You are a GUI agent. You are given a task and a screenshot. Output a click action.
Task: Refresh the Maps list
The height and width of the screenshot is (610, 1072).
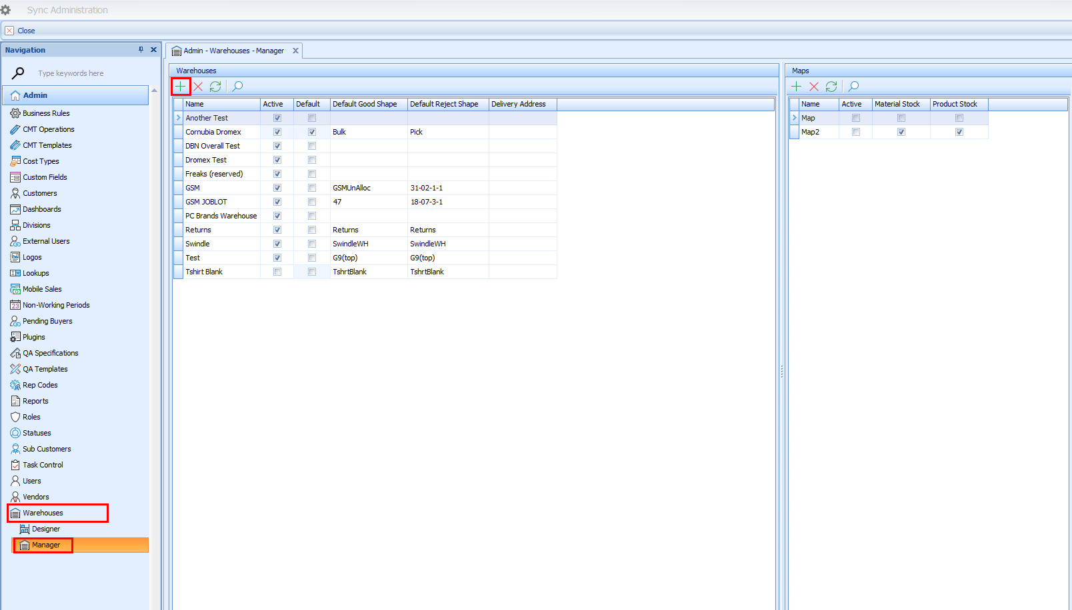tap(831, 87)
